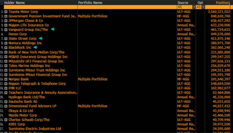Expand Dimensional Fund Advisors LP row

6,106
